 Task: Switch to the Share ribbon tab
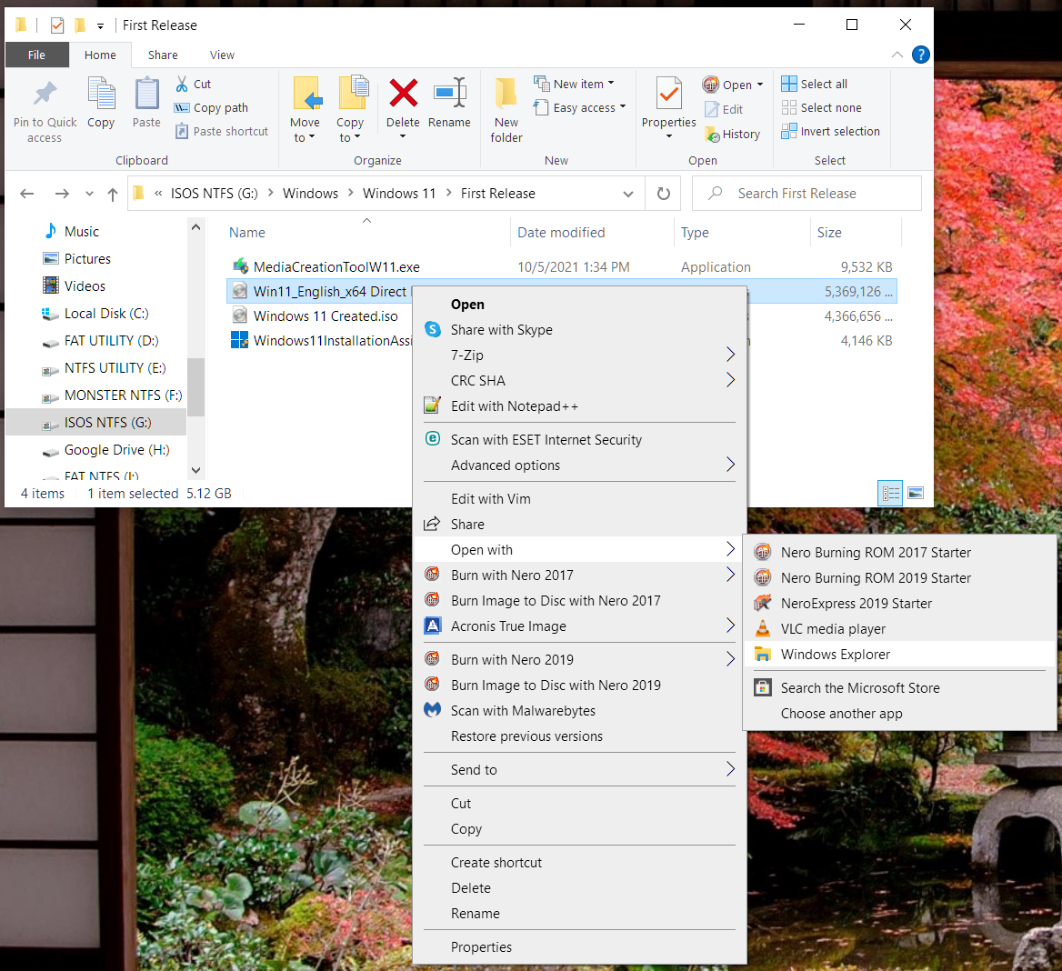coord(164,55)
